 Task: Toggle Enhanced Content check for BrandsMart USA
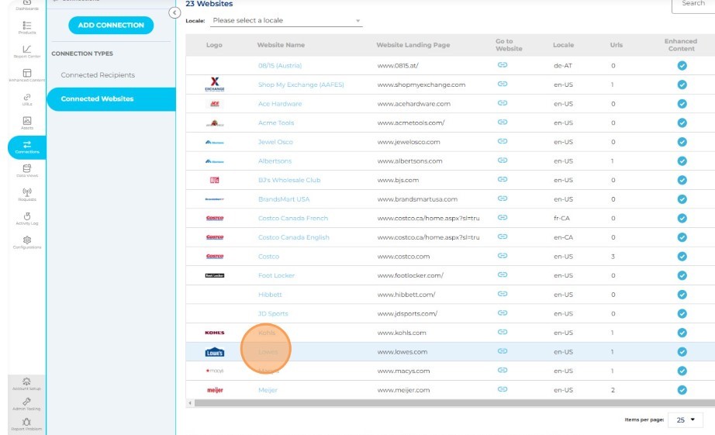pos(682,199)
